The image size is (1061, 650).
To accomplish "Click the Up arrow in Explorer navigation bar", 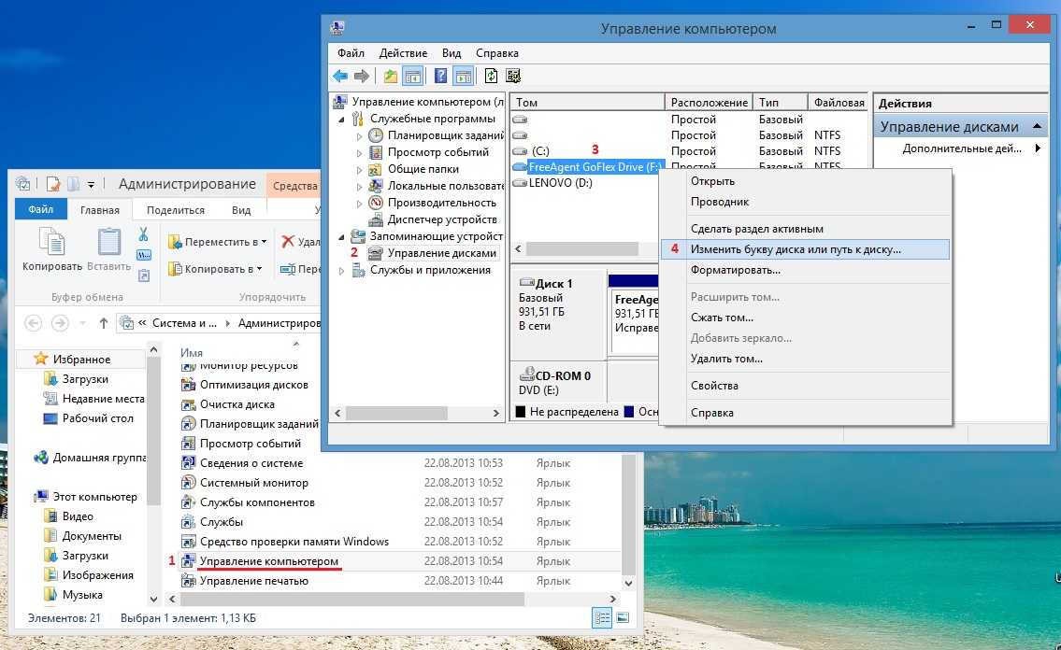I will (104, 323).
